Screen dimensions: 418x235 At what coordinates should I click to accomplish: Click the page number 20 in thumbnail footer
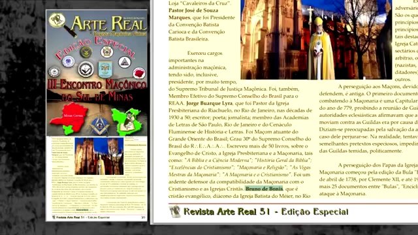(x=143, y=217)
